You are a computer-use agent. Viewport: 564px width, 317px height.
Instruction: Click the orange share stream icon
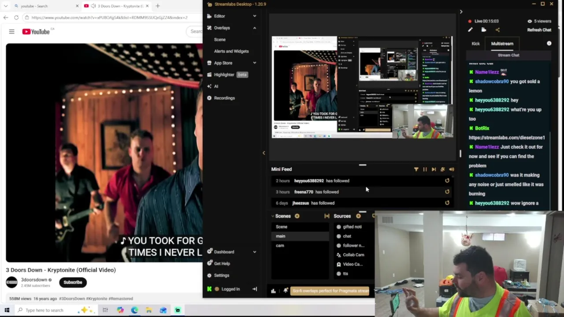(497, 30)
